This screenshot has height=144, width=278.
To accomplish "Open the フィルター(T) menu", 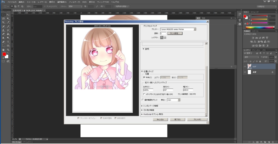I will click(74, 2).
